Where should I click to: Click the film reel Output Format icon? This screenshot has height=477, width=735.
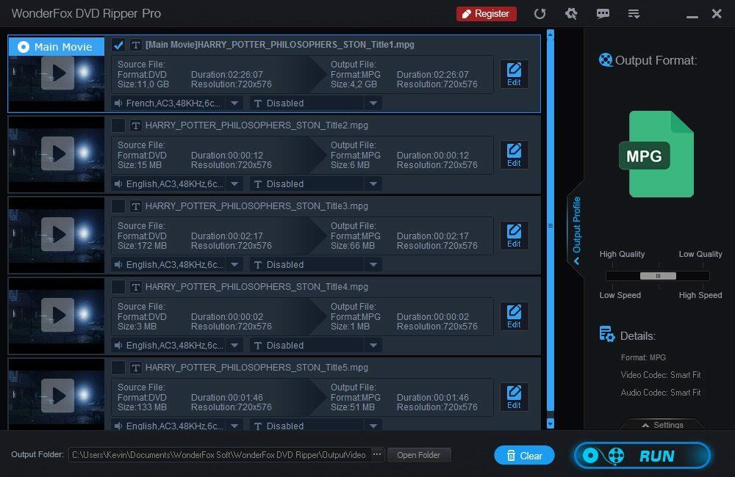[x=606, y=60]
